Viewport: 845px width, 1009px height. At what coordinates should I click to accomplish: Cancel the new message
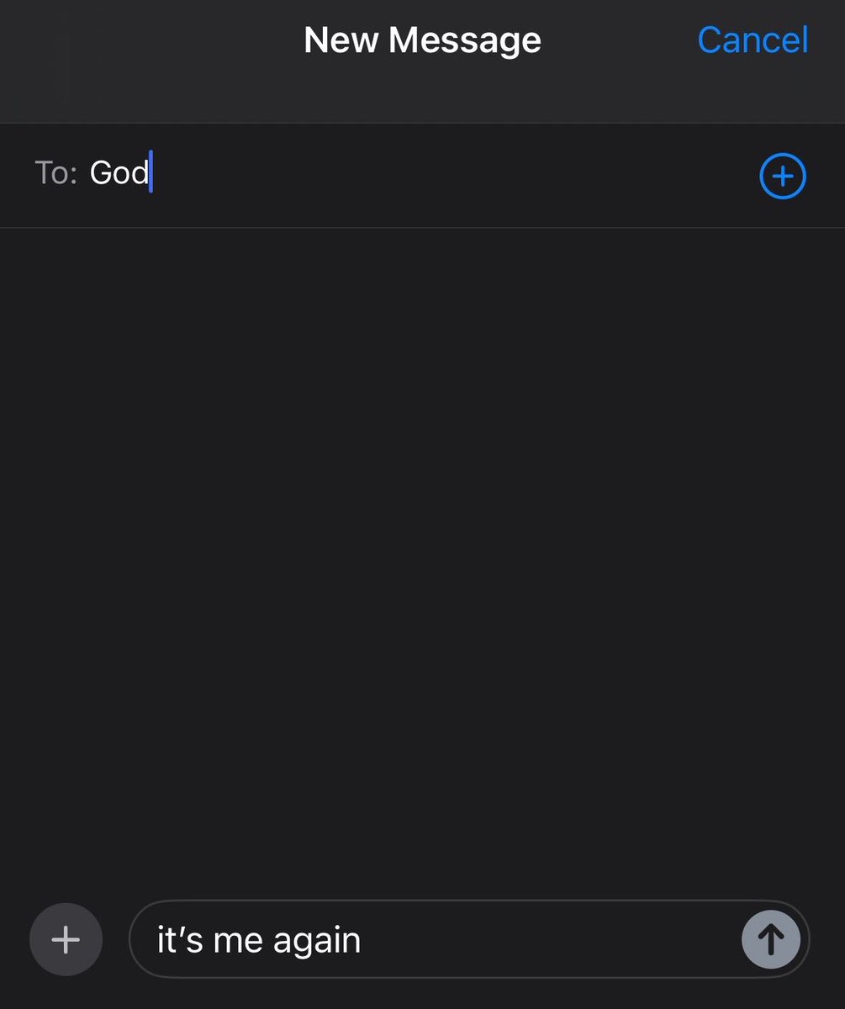[x=753, y=40]
